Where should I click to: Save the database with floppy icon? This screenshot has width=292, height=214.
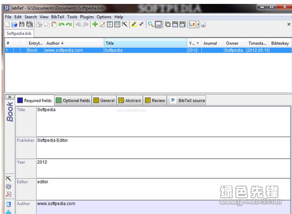(x=22, y=24)
